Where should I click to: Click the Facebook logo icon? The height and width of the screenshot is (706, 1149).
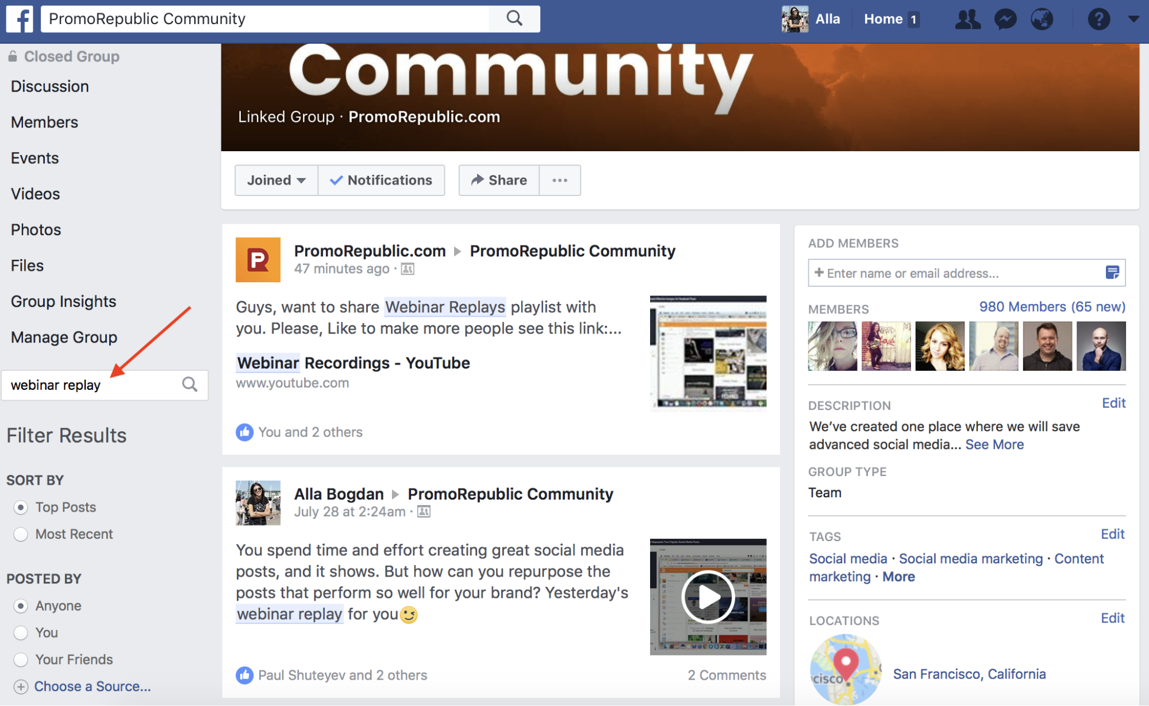tap(20, 18)
